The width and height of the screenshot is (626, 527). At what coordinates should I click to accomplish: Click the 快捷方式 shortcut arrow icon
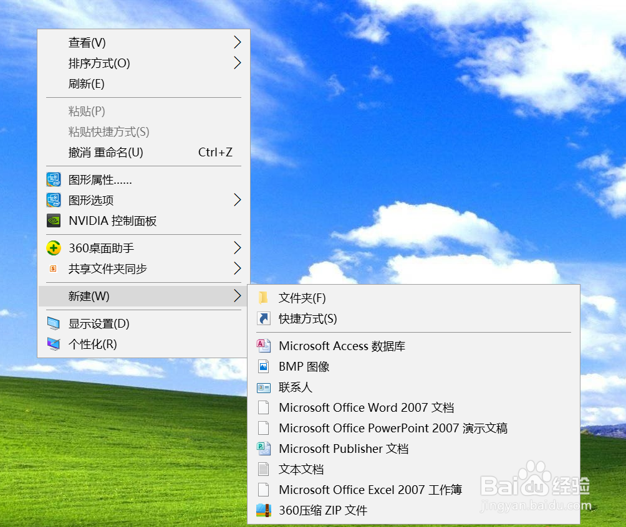(x=264, y=318)
